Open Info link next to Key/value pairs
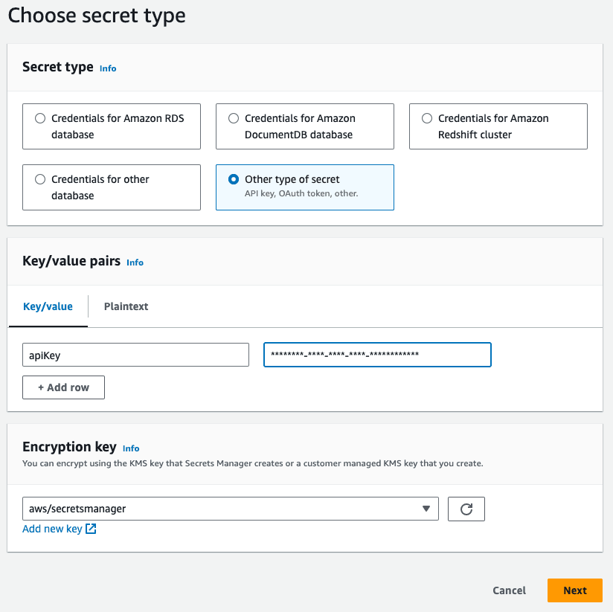Viewport: 613px width, 612px height. [x=135, y=262]
